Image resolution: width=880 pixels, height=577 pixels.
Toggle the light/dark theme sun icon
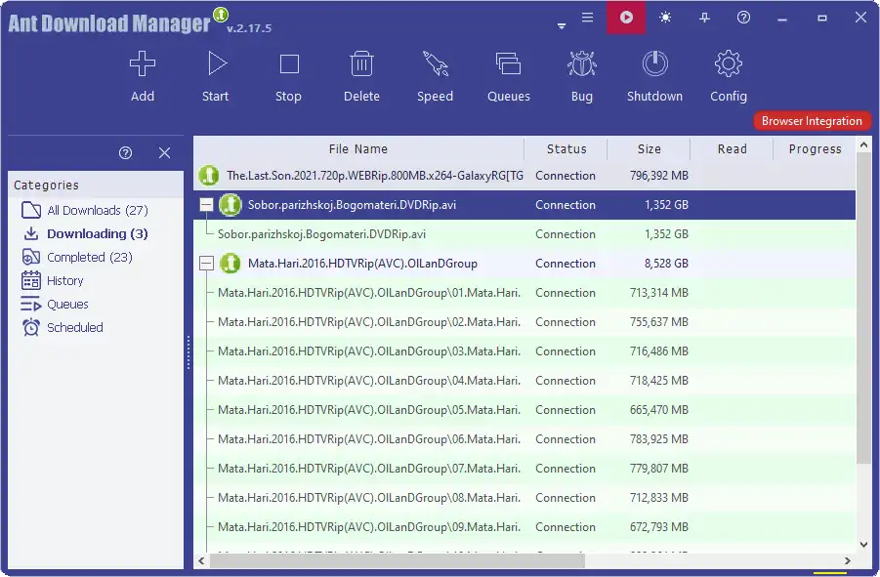[665, 18]
